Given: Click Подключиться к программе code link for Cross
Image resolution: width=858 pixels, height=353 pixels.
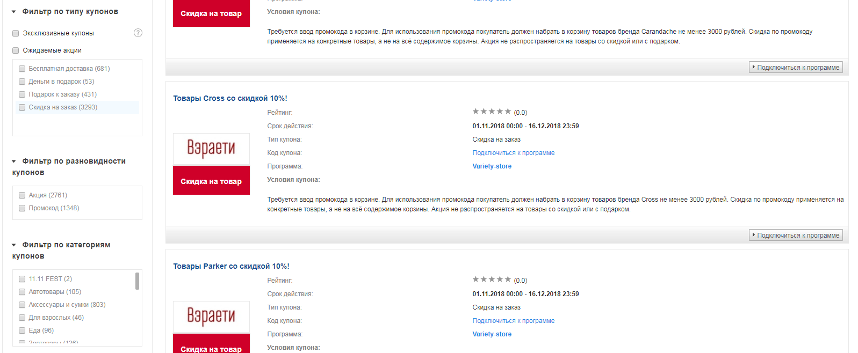Looking at the screenshot, I should click(x=514, y=153).
